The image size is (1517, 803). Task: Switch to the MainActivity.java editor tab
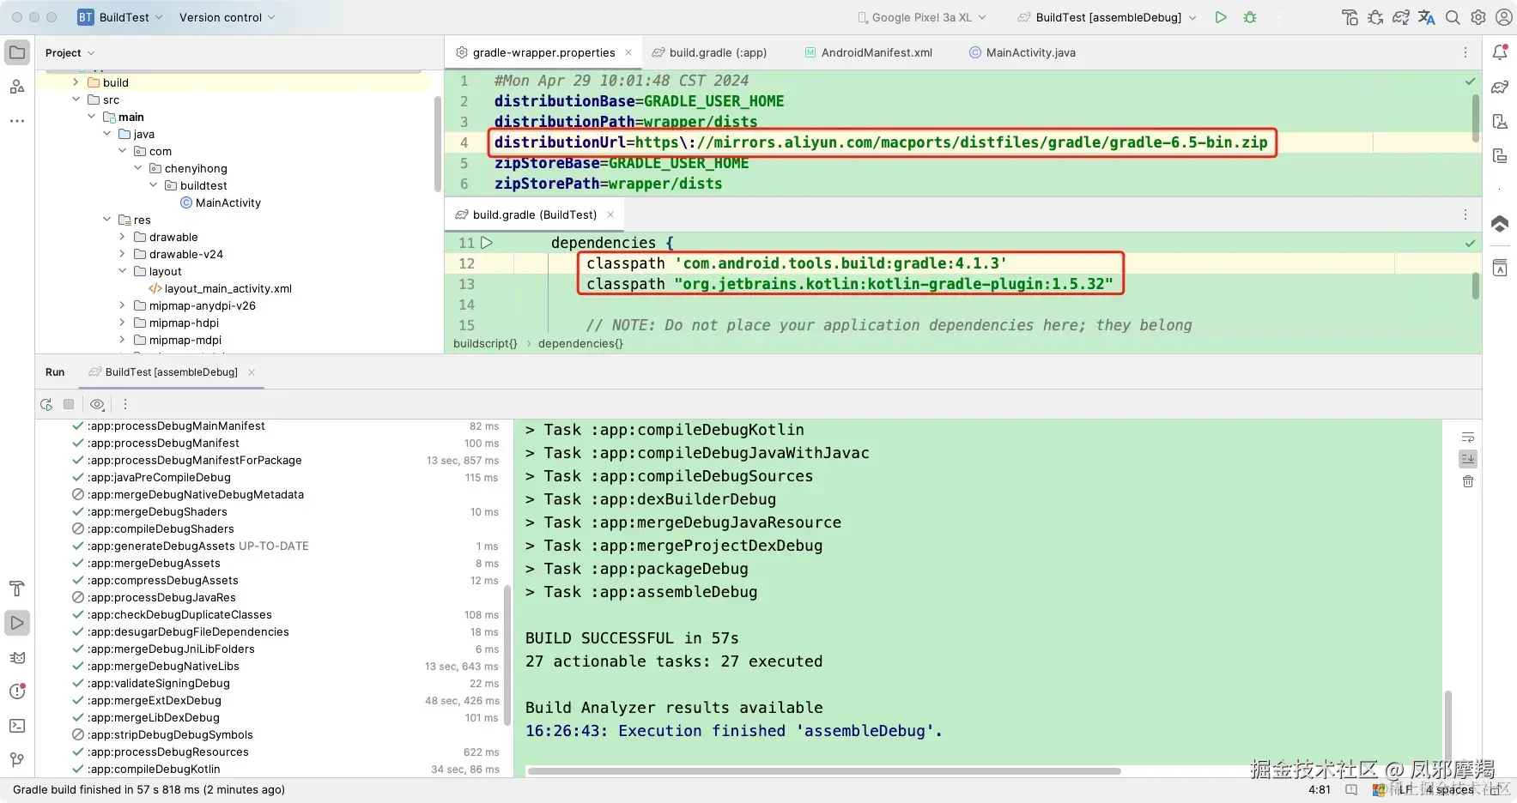(x=1022, y=52)
